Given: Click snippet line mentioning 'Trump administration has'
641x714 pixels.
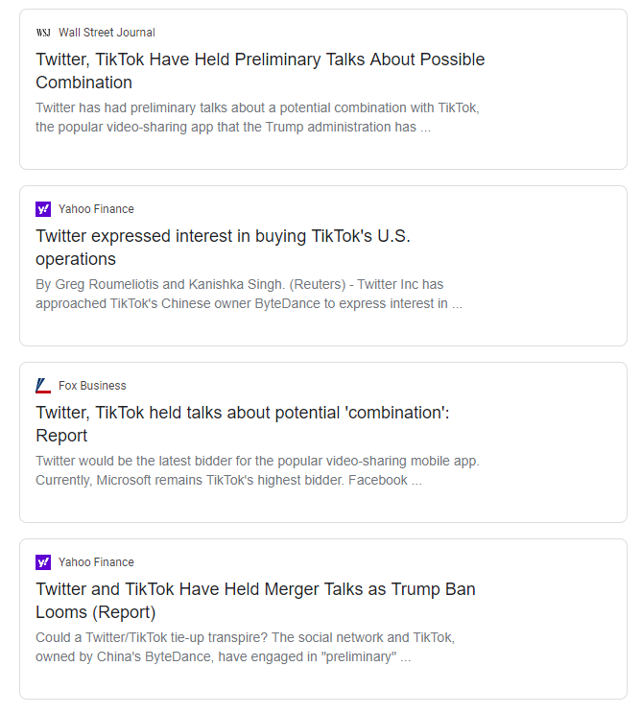Looking at the screenshot, I should coord(233,127).
